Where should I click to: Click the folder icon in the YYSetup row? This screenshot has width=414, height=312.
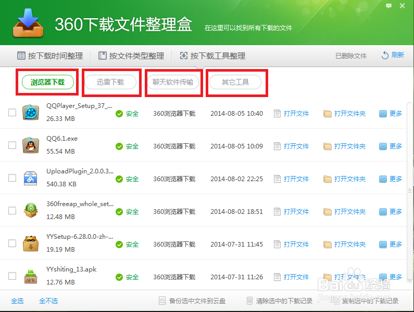(x=328, y=245)
